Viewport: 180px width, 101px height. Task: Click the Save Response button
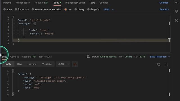coord(158,57)
